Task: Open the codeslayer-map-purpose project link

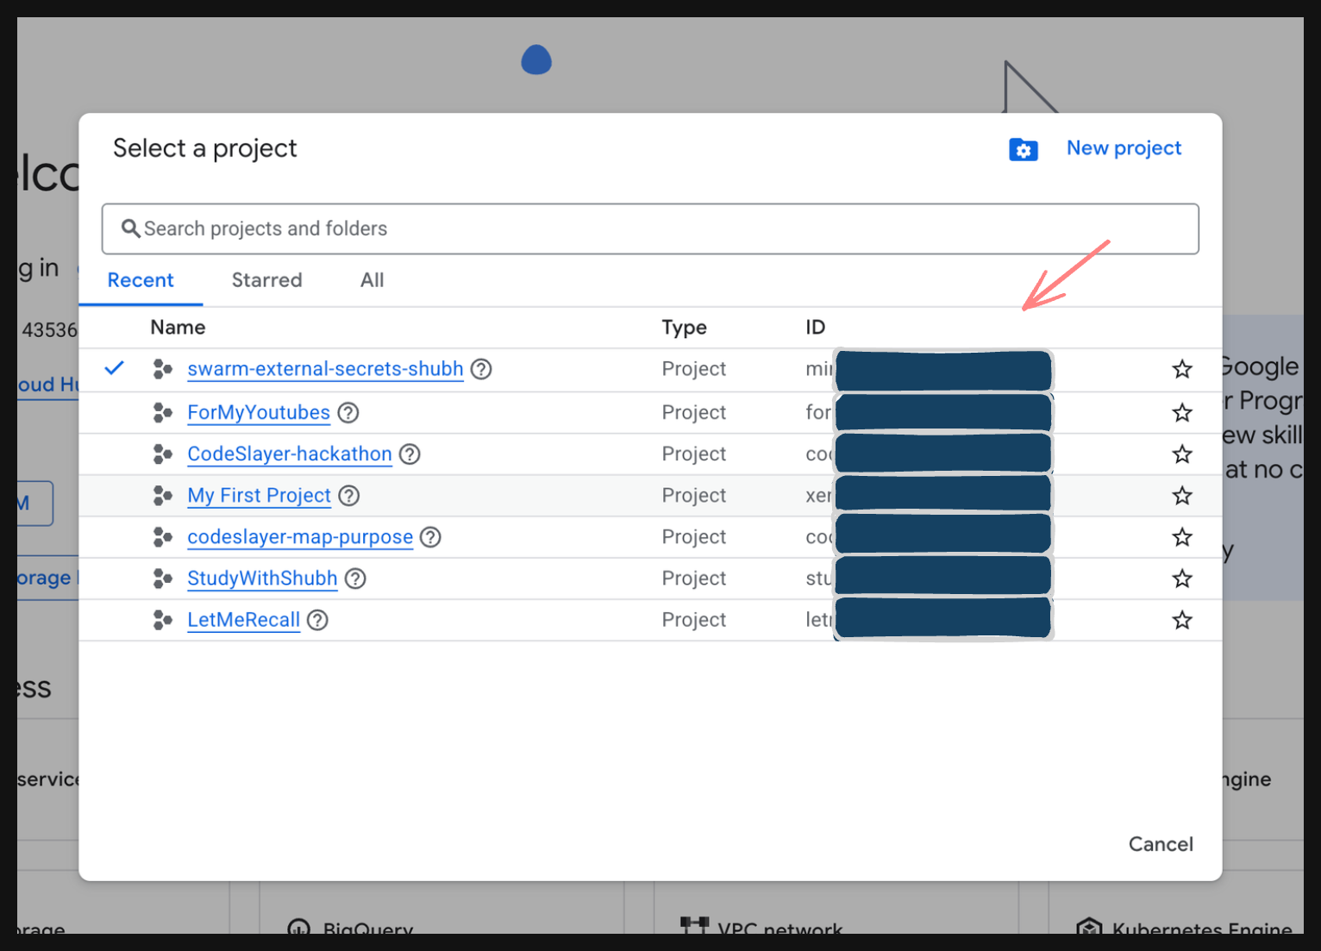Action: [x=299, y=537]
